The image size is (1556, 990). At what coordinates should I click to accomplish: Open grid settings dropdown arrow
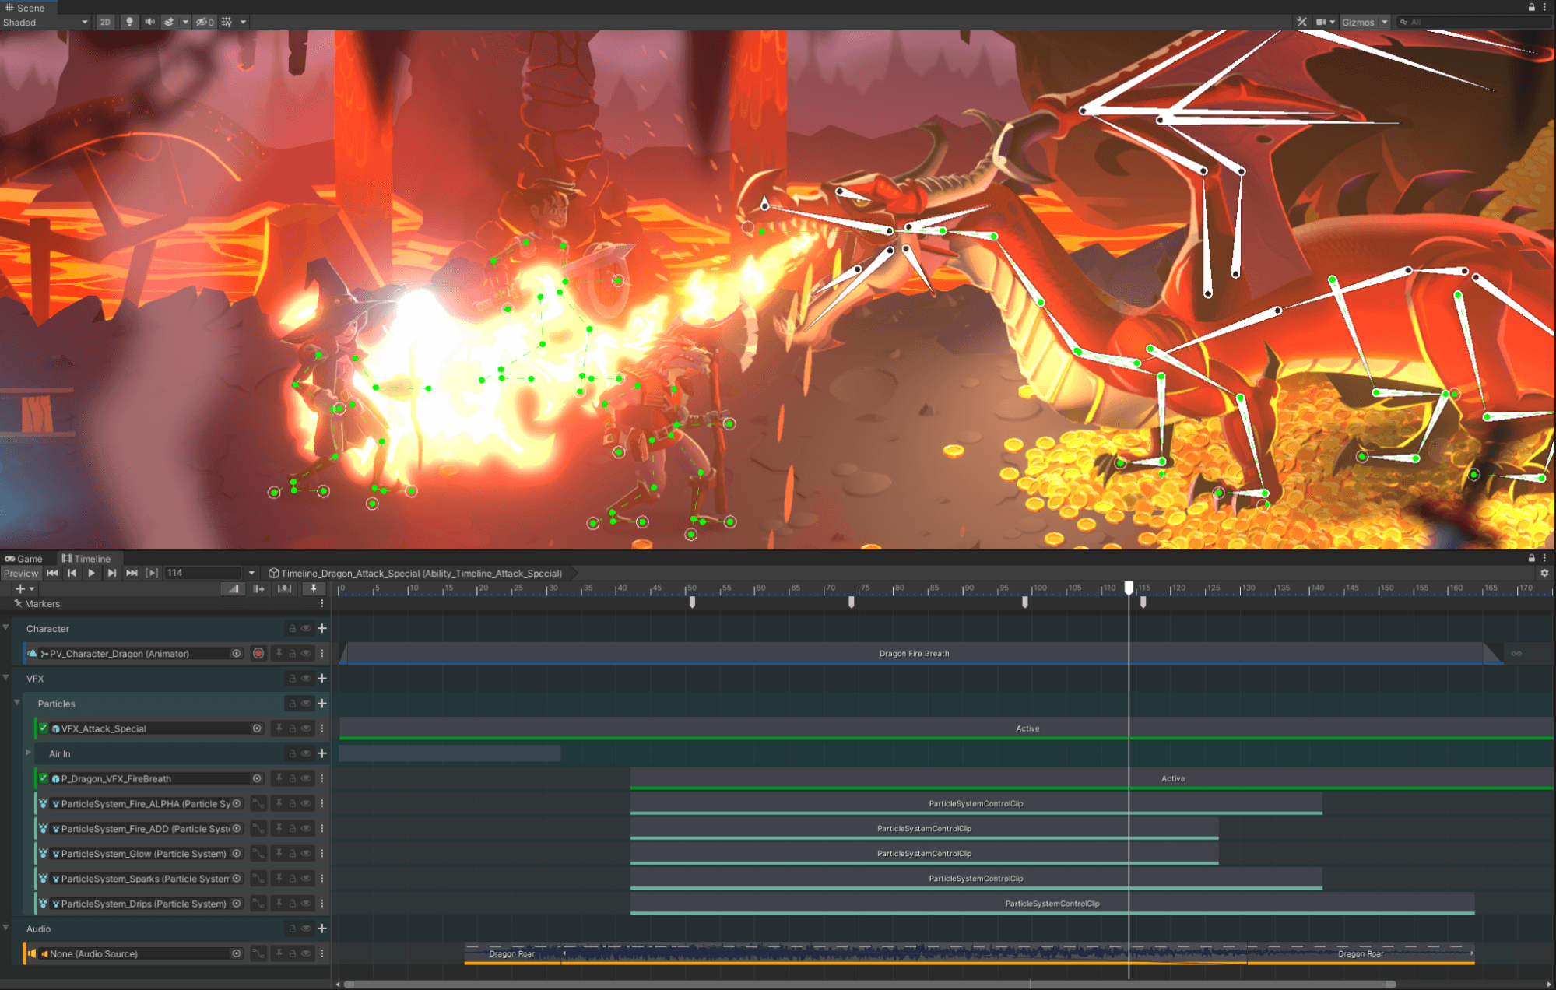pos(243,22)
